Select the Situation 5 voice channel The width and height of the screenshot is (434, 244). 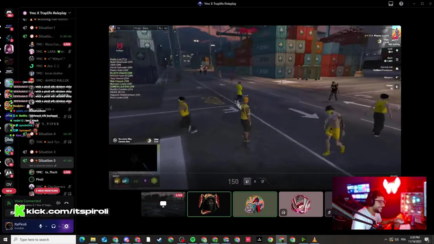[47, 161]
